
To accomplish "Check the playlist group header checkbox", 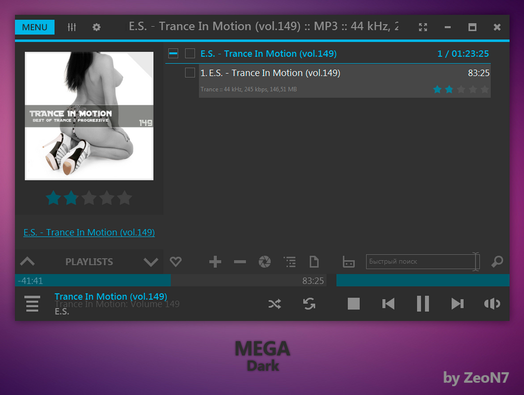I will click(190, 53).
